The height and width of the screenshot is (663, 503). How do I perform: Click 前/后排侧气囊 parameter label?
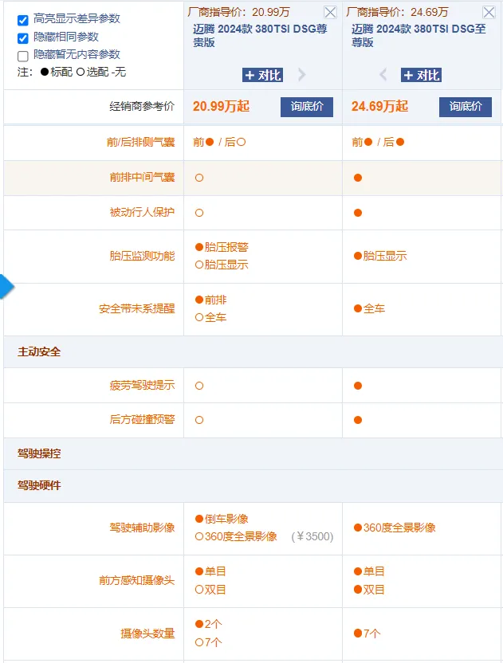click(140, 142)
